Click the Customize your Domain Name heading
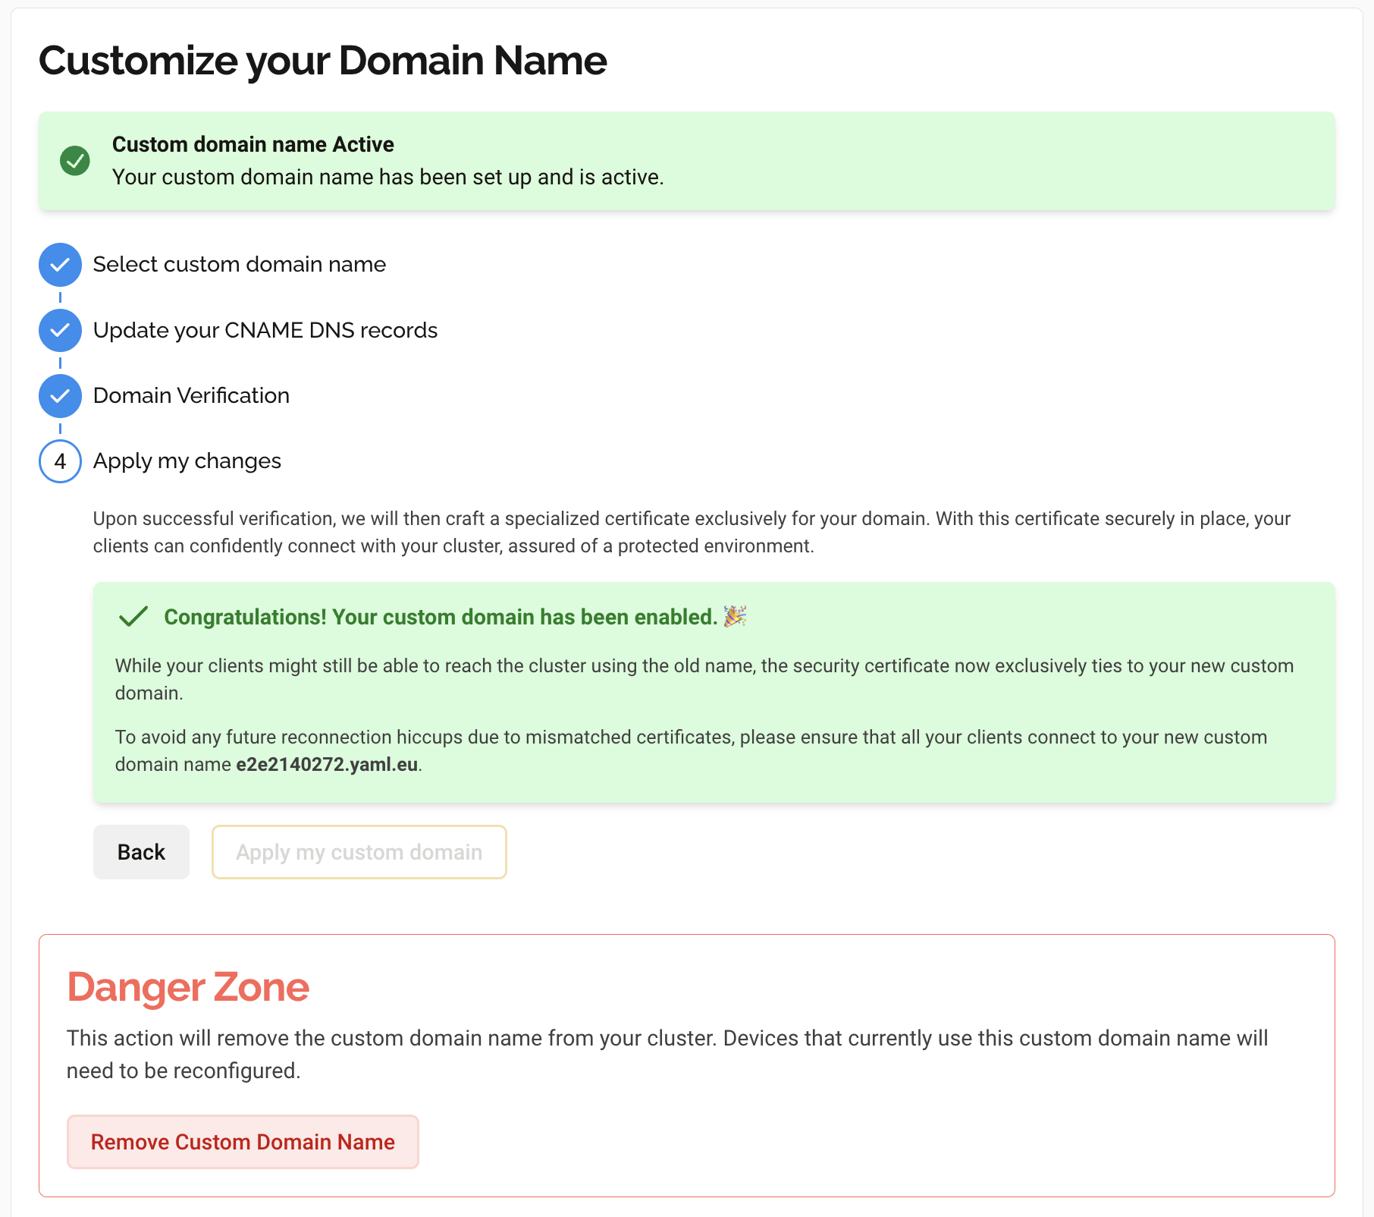 (x=323, y=61)
